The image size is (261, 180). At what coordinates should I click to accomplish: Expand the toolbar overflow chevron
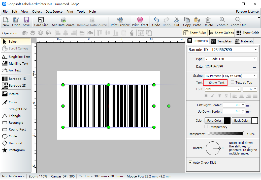258,18
